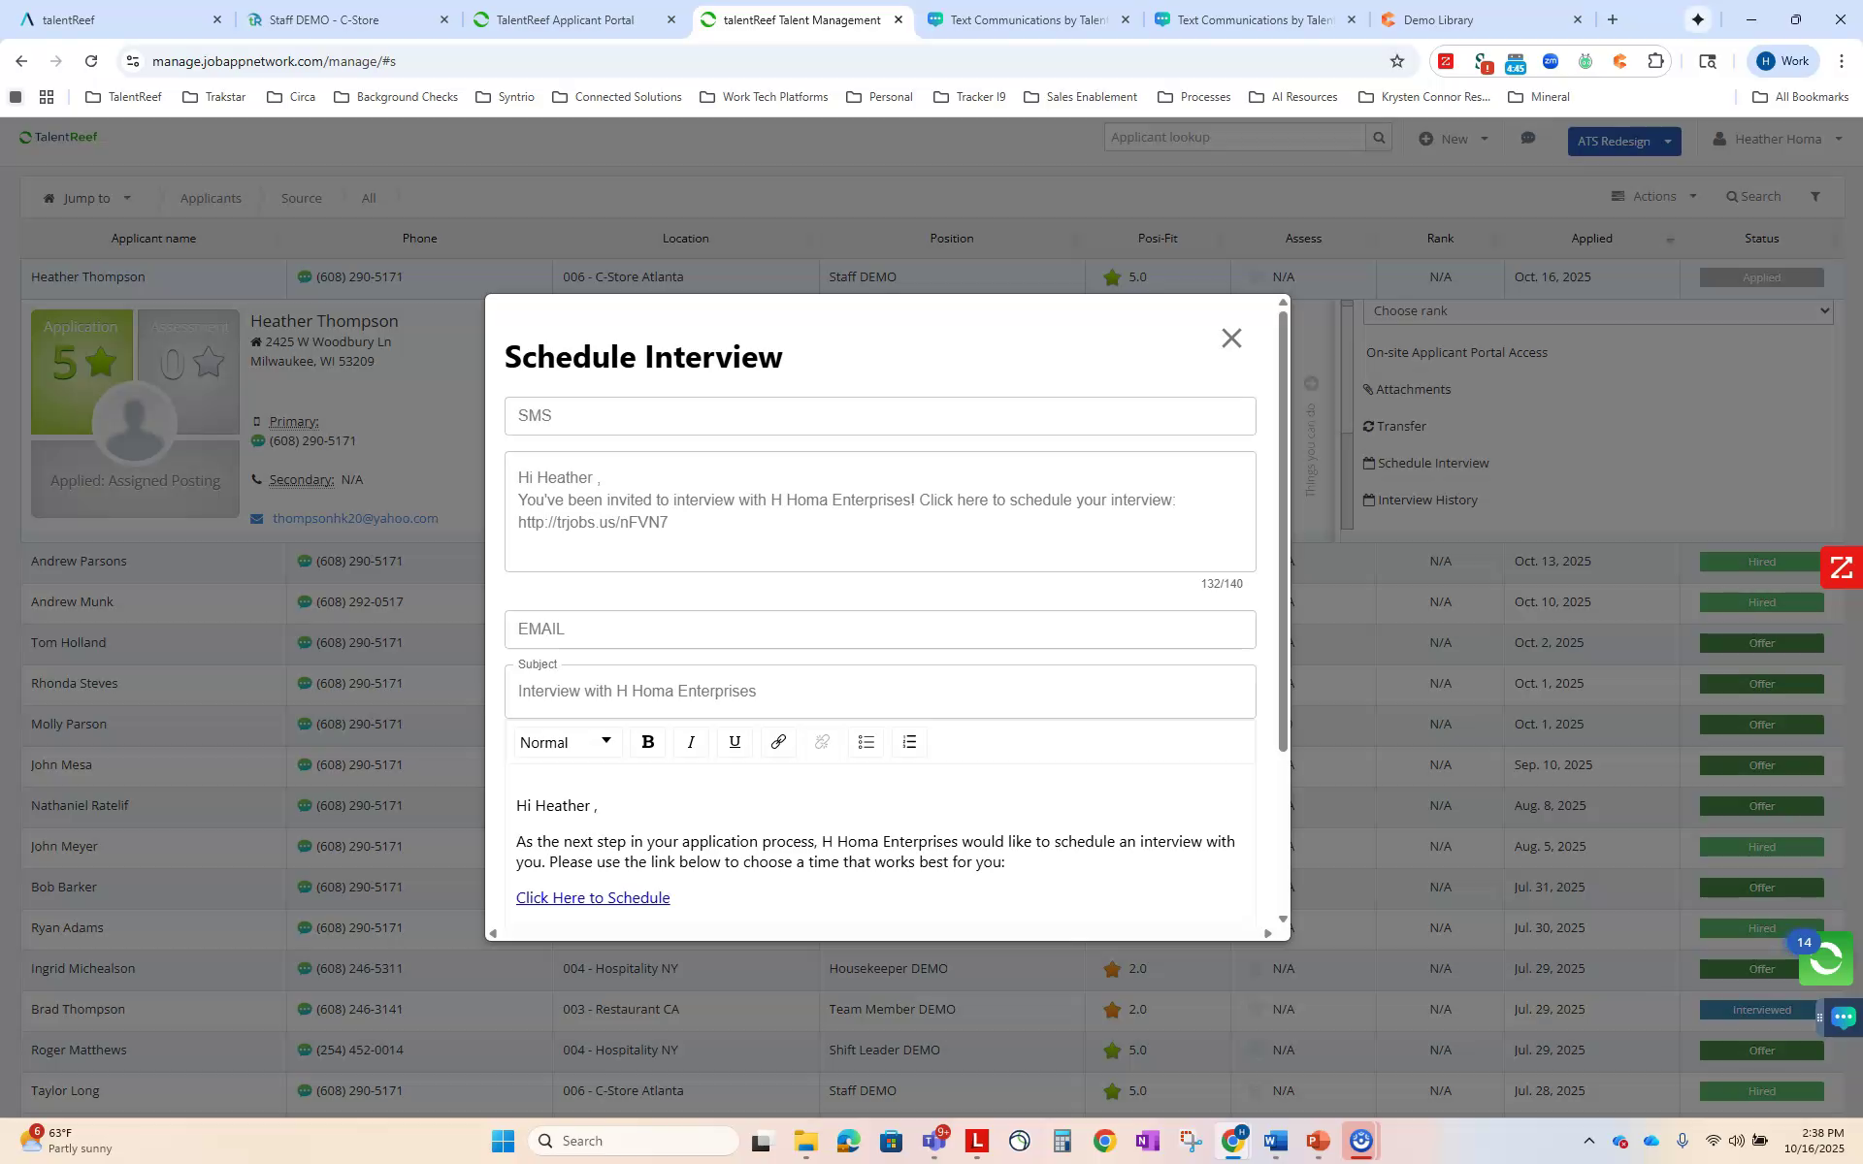Apply bold formatting in the email editor
Viewport: 1863px width, 1164px height.
coord(647,742)
